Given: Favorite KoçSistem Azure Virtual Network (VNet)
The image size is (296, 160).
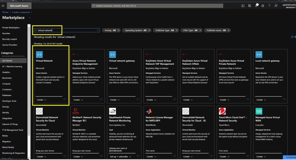Looking at the screenshot, I should click(211, 99).
